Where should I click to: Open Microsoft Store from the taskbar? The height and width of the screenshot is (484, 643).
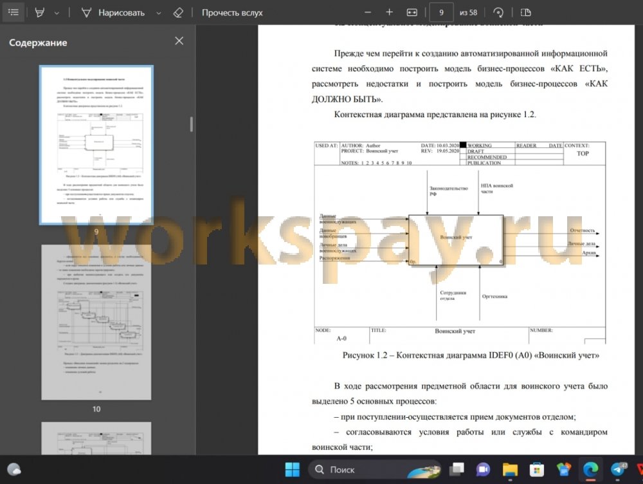coord(537,469)
